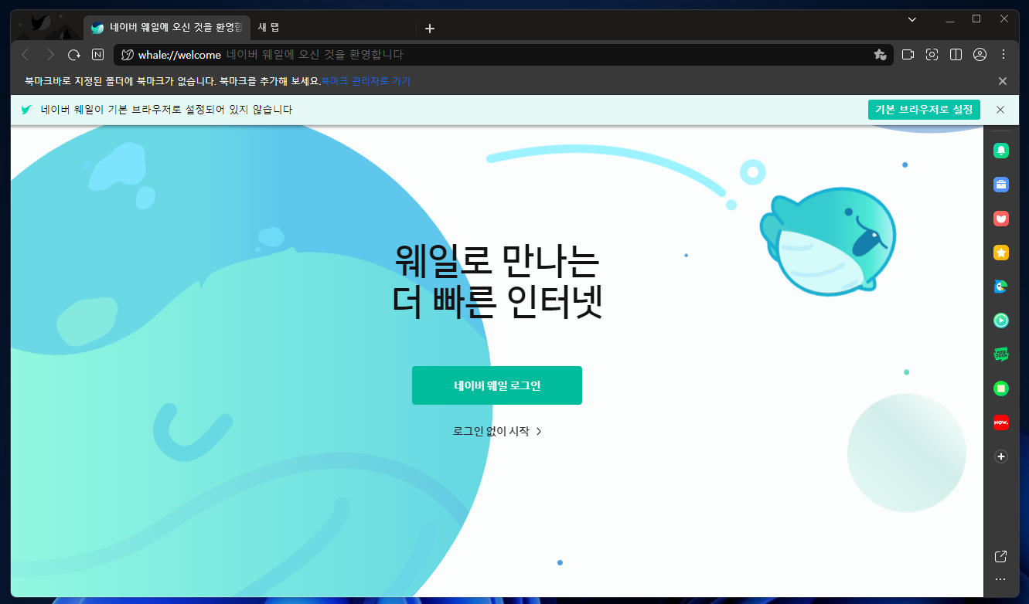Open the media/video icon in toolbar
The image size is (1029, 604).
tap(908, 55)
